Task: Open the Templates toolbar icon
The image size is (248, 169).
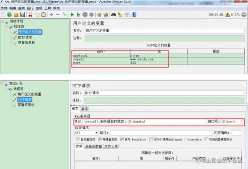Action: click(x=9, y=15)
